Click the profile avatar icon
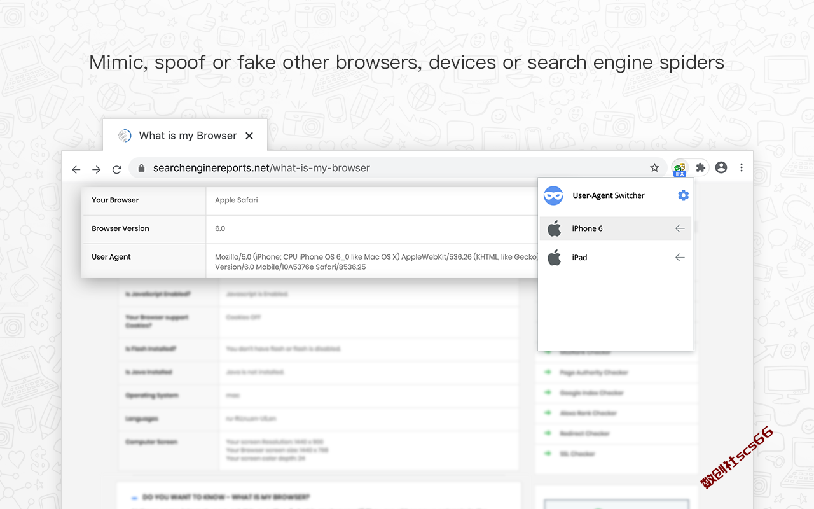Screen dimensions: 814x509 pyautogui.click(x=721, y=168)
